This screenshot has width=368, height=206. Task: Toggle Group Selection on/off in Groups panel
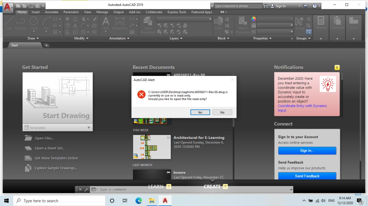pyautogui.click(x=309, y=32)
